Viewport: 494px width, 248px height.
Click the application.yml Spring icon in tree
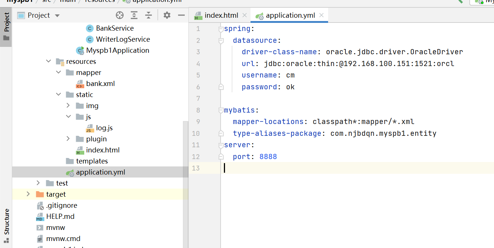tap(70, 172)
